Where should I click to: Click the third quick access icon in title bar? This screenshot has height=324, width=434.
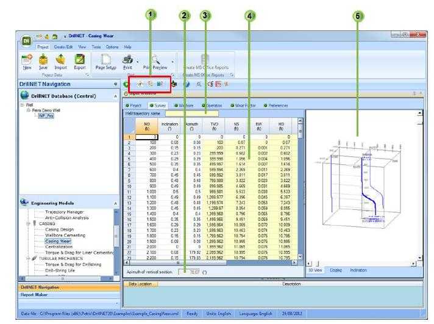tap(55, 37)
